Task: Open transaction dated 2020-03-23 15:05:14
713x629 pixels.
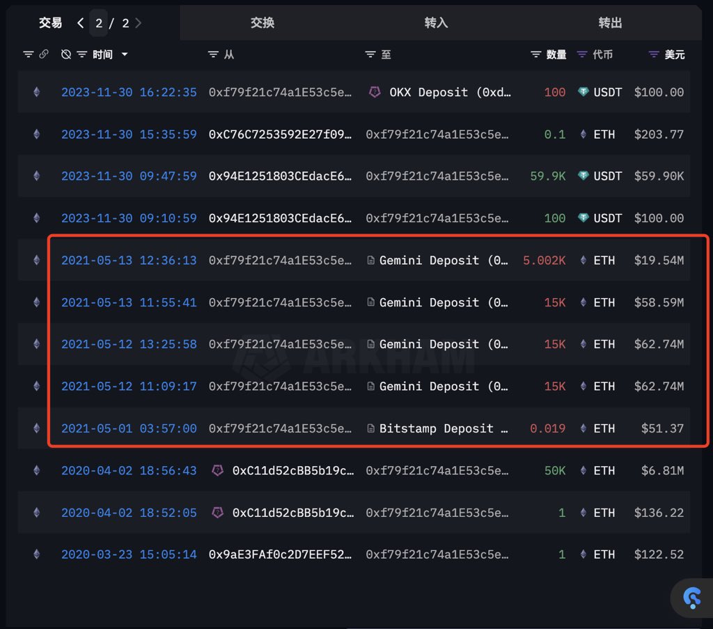Action: 129,554
